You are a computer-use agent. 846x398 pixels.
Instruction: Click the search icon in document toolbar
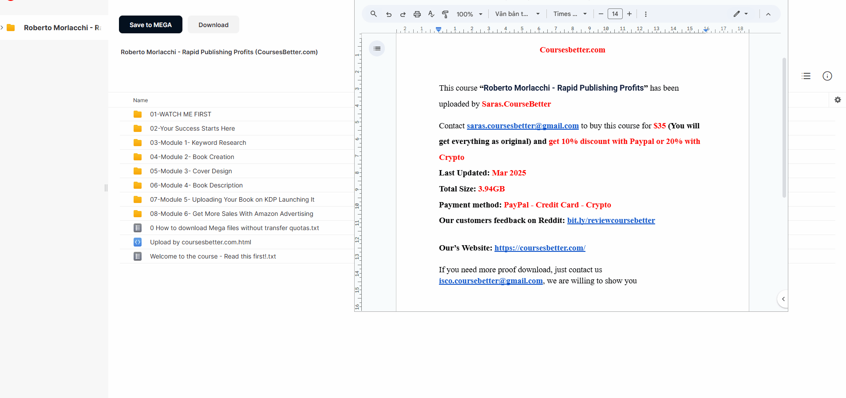[x=374, y=14]
